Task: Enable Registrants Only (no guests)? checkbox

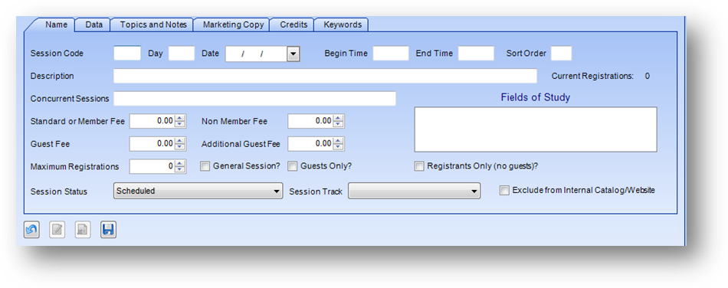Action: pyautogui.click(x=419, y=166)
